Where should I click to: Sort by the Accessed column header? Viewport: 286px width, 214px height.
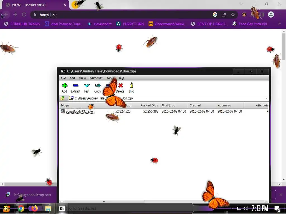click(x=230, y=105)
